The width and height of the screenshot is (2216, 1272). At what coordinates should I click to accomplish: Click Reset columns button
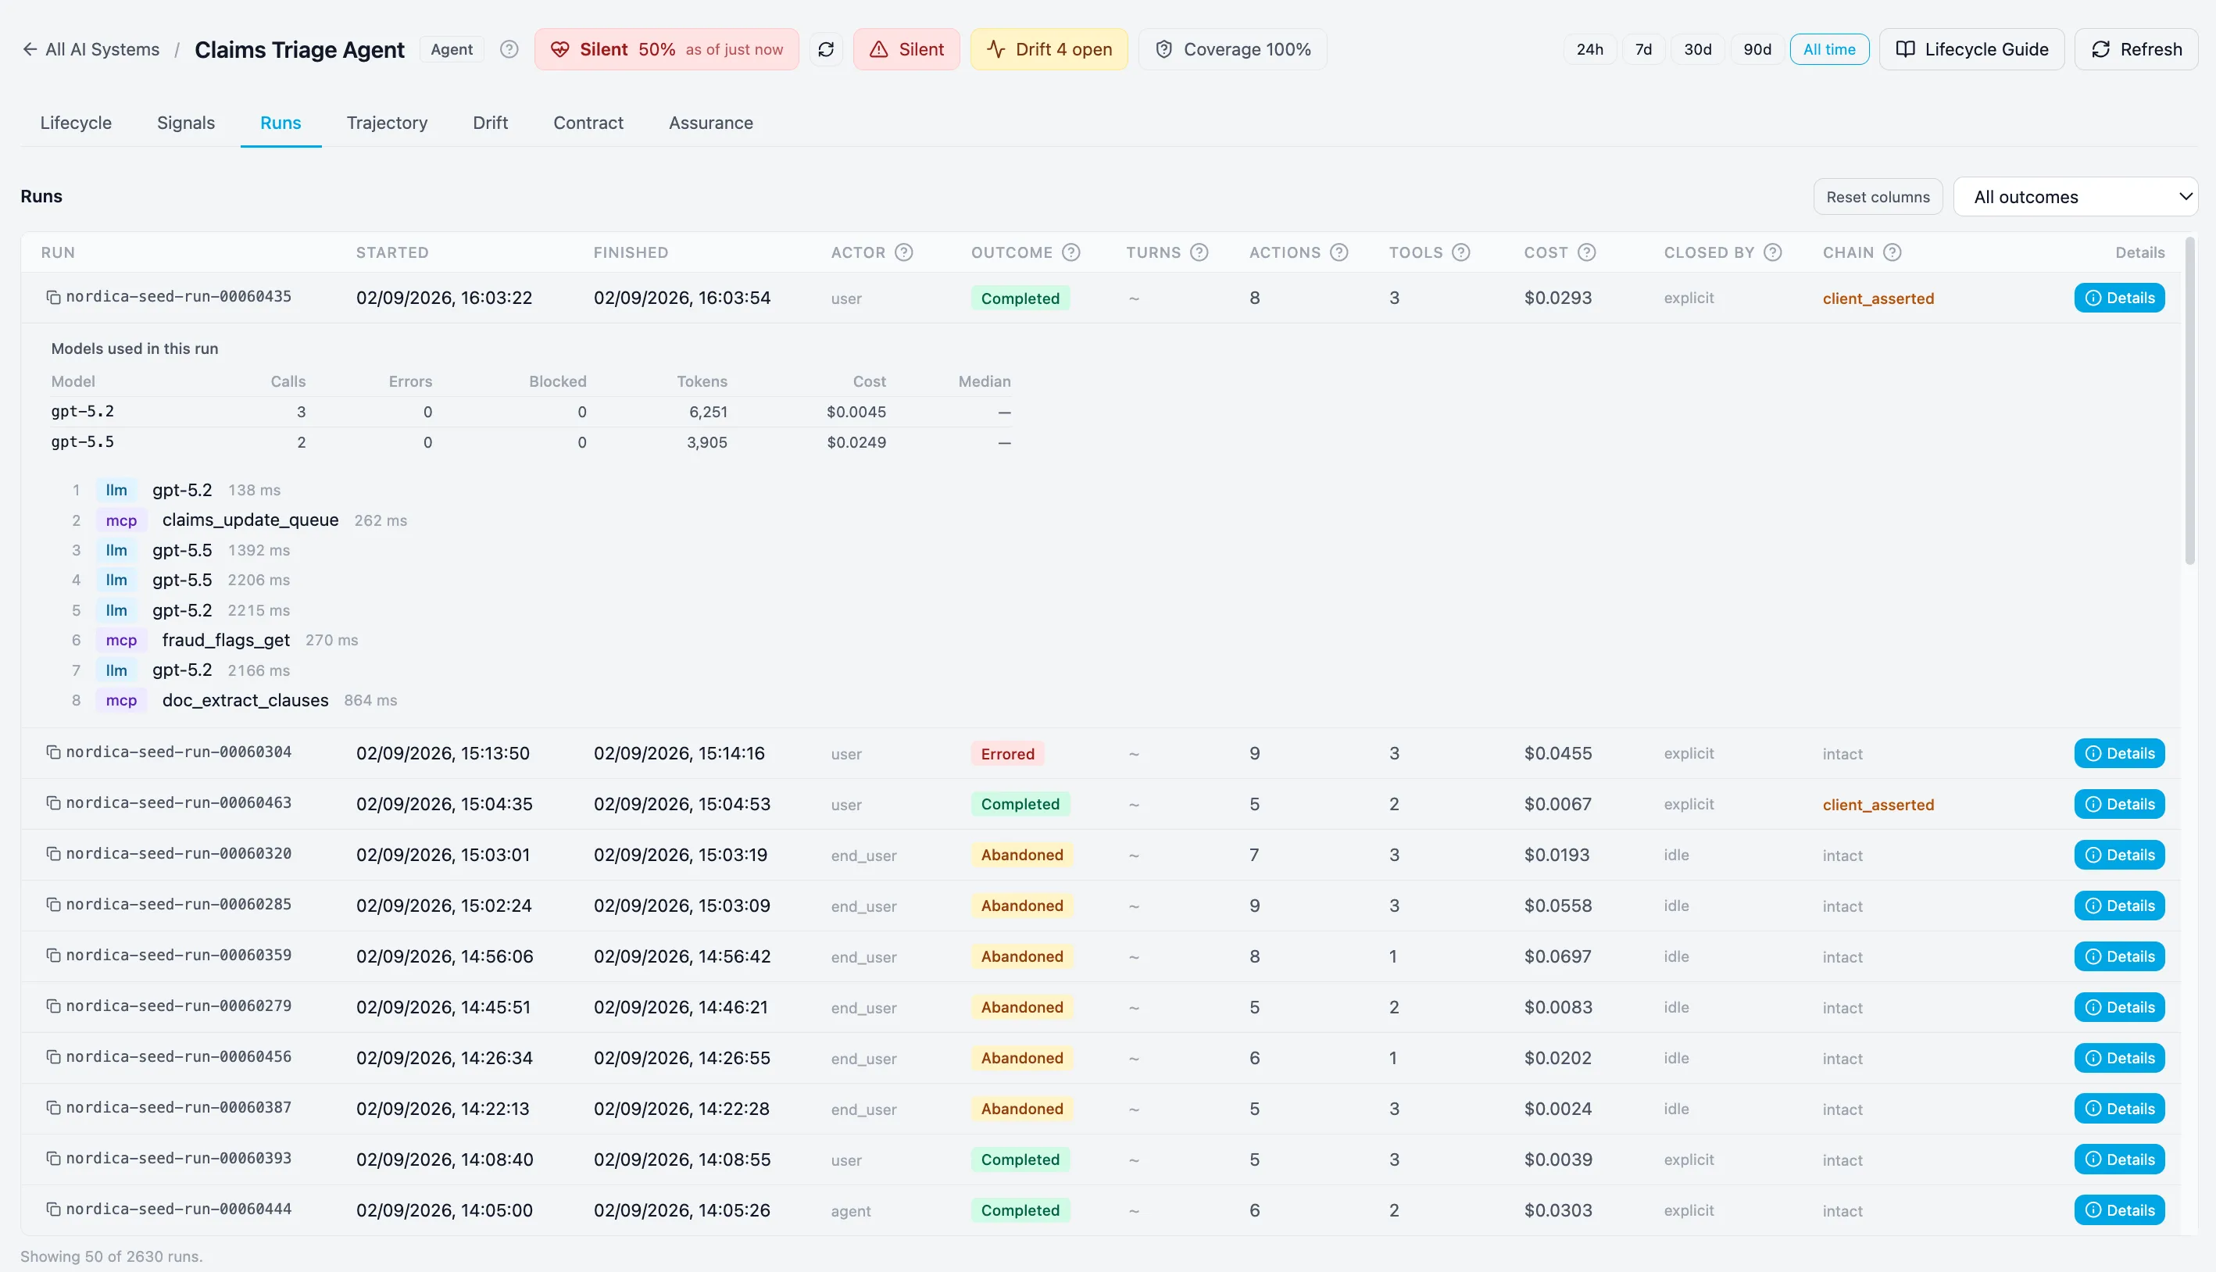(x=1878, y=197)
